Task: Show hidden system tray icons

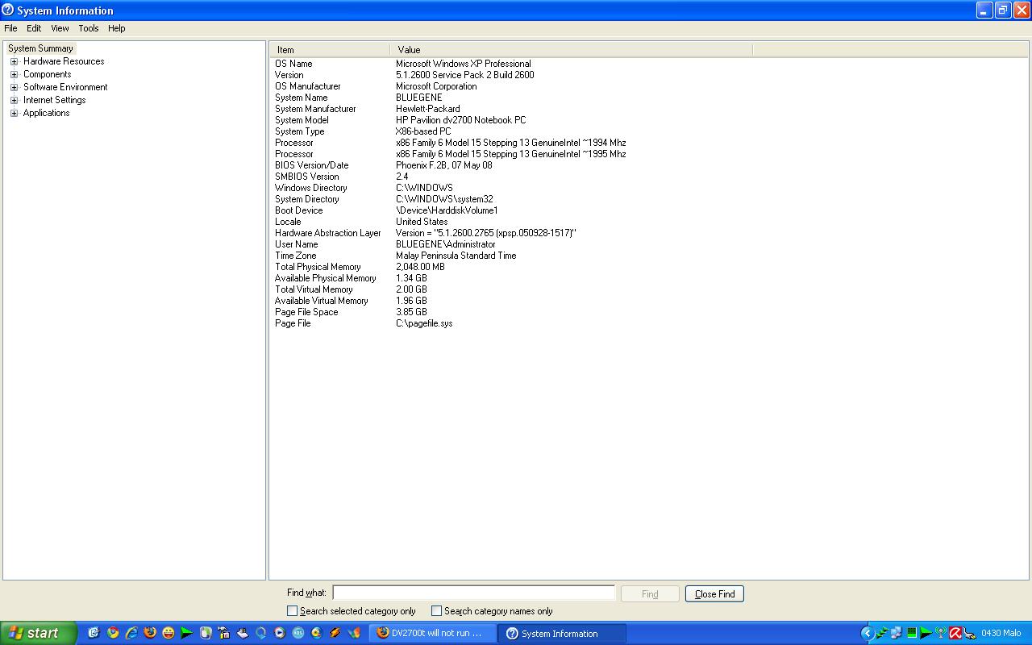Action: pos(868,633)
